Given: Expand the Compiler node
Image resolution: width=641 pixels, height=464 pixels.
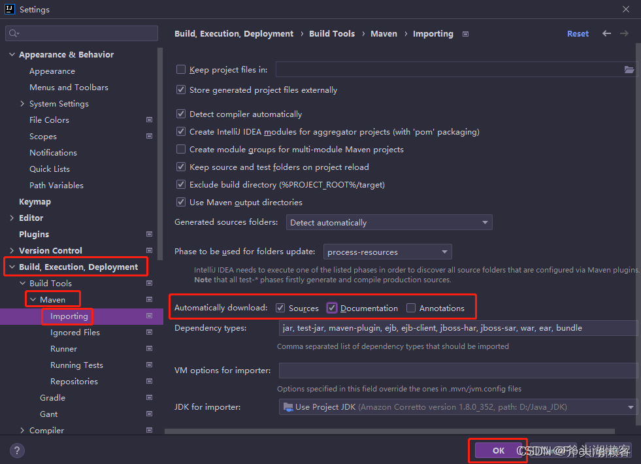Looking at the screenshot, I should pos(22,430).
